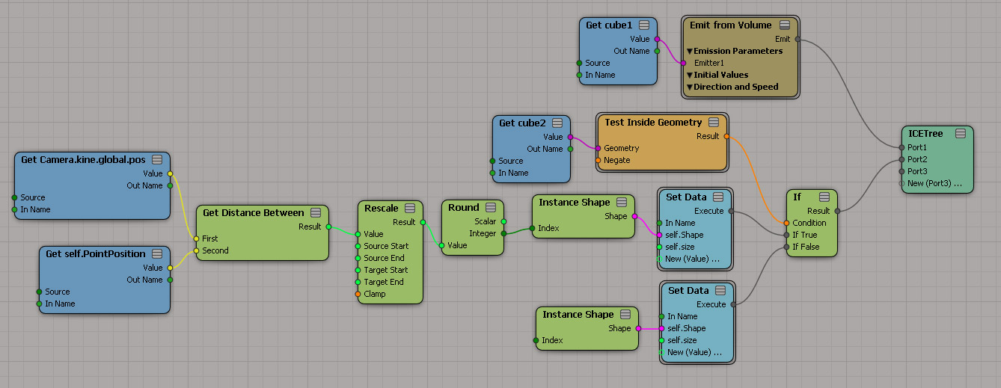Screen dimensions: 1001x388
Task: Click the Clamp port on Rescale
Action: [x=358, y=295]
